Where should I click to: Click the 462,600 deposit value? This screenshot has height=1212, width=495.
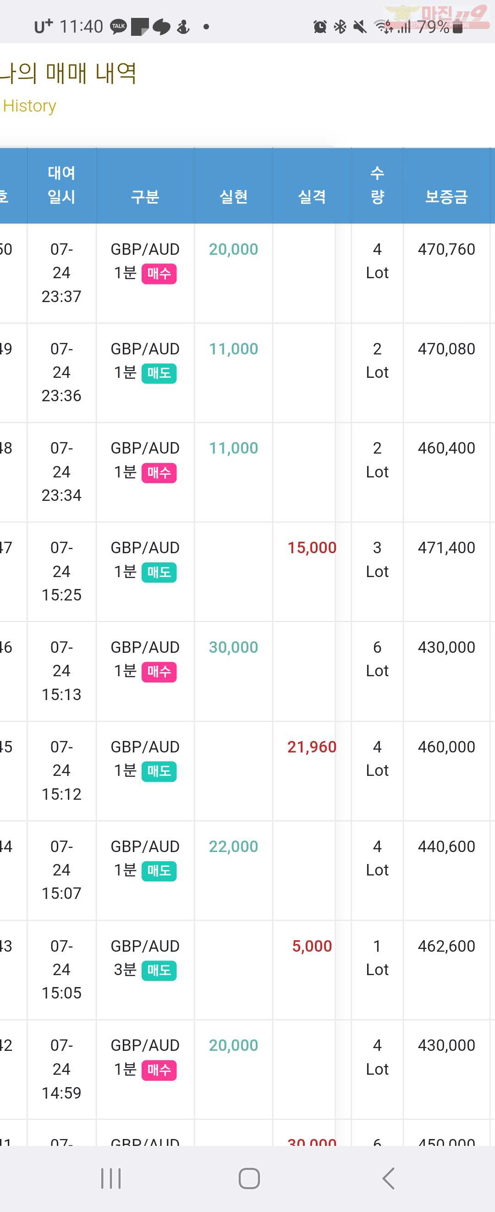446,946
